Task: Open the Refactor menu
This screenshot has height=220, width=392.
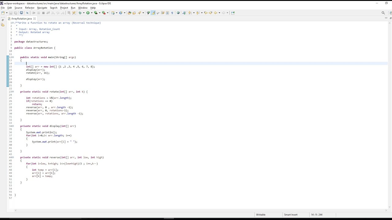Action: [x=30, y=8]
